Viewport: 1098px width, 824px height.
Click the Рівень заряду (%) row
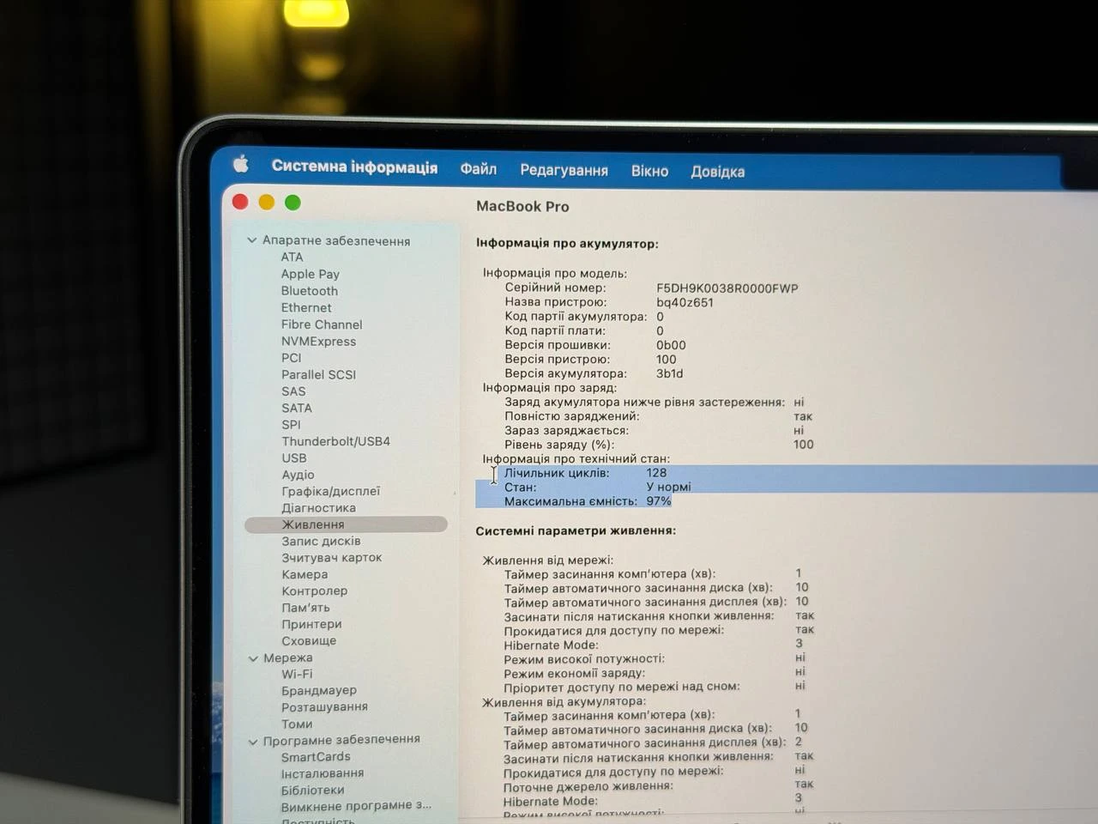(659, 445)
